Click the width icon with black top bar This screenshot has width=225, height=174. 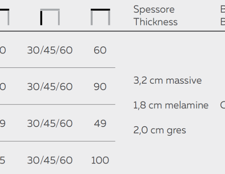(x=100, y=17)
